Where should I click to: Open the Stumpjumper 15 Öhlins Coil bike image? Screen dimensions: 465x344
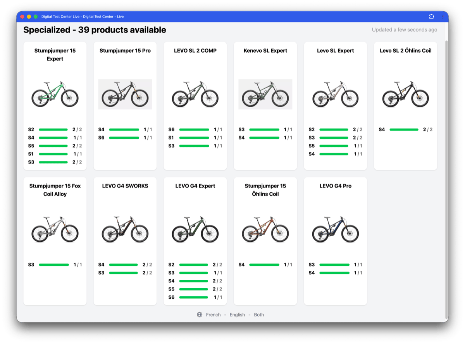click(265, 229)
